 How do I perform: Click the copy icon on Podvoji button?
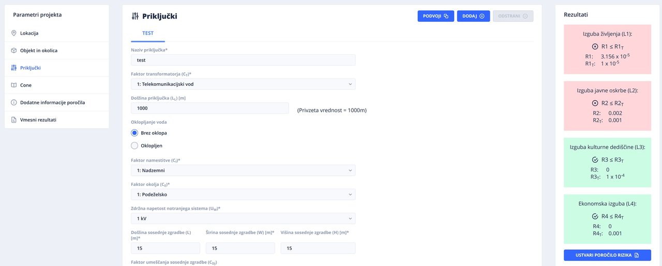[x=446, y=16]
